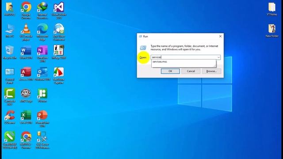Select the Access 2016 shortcut

[x=26, y=74]
